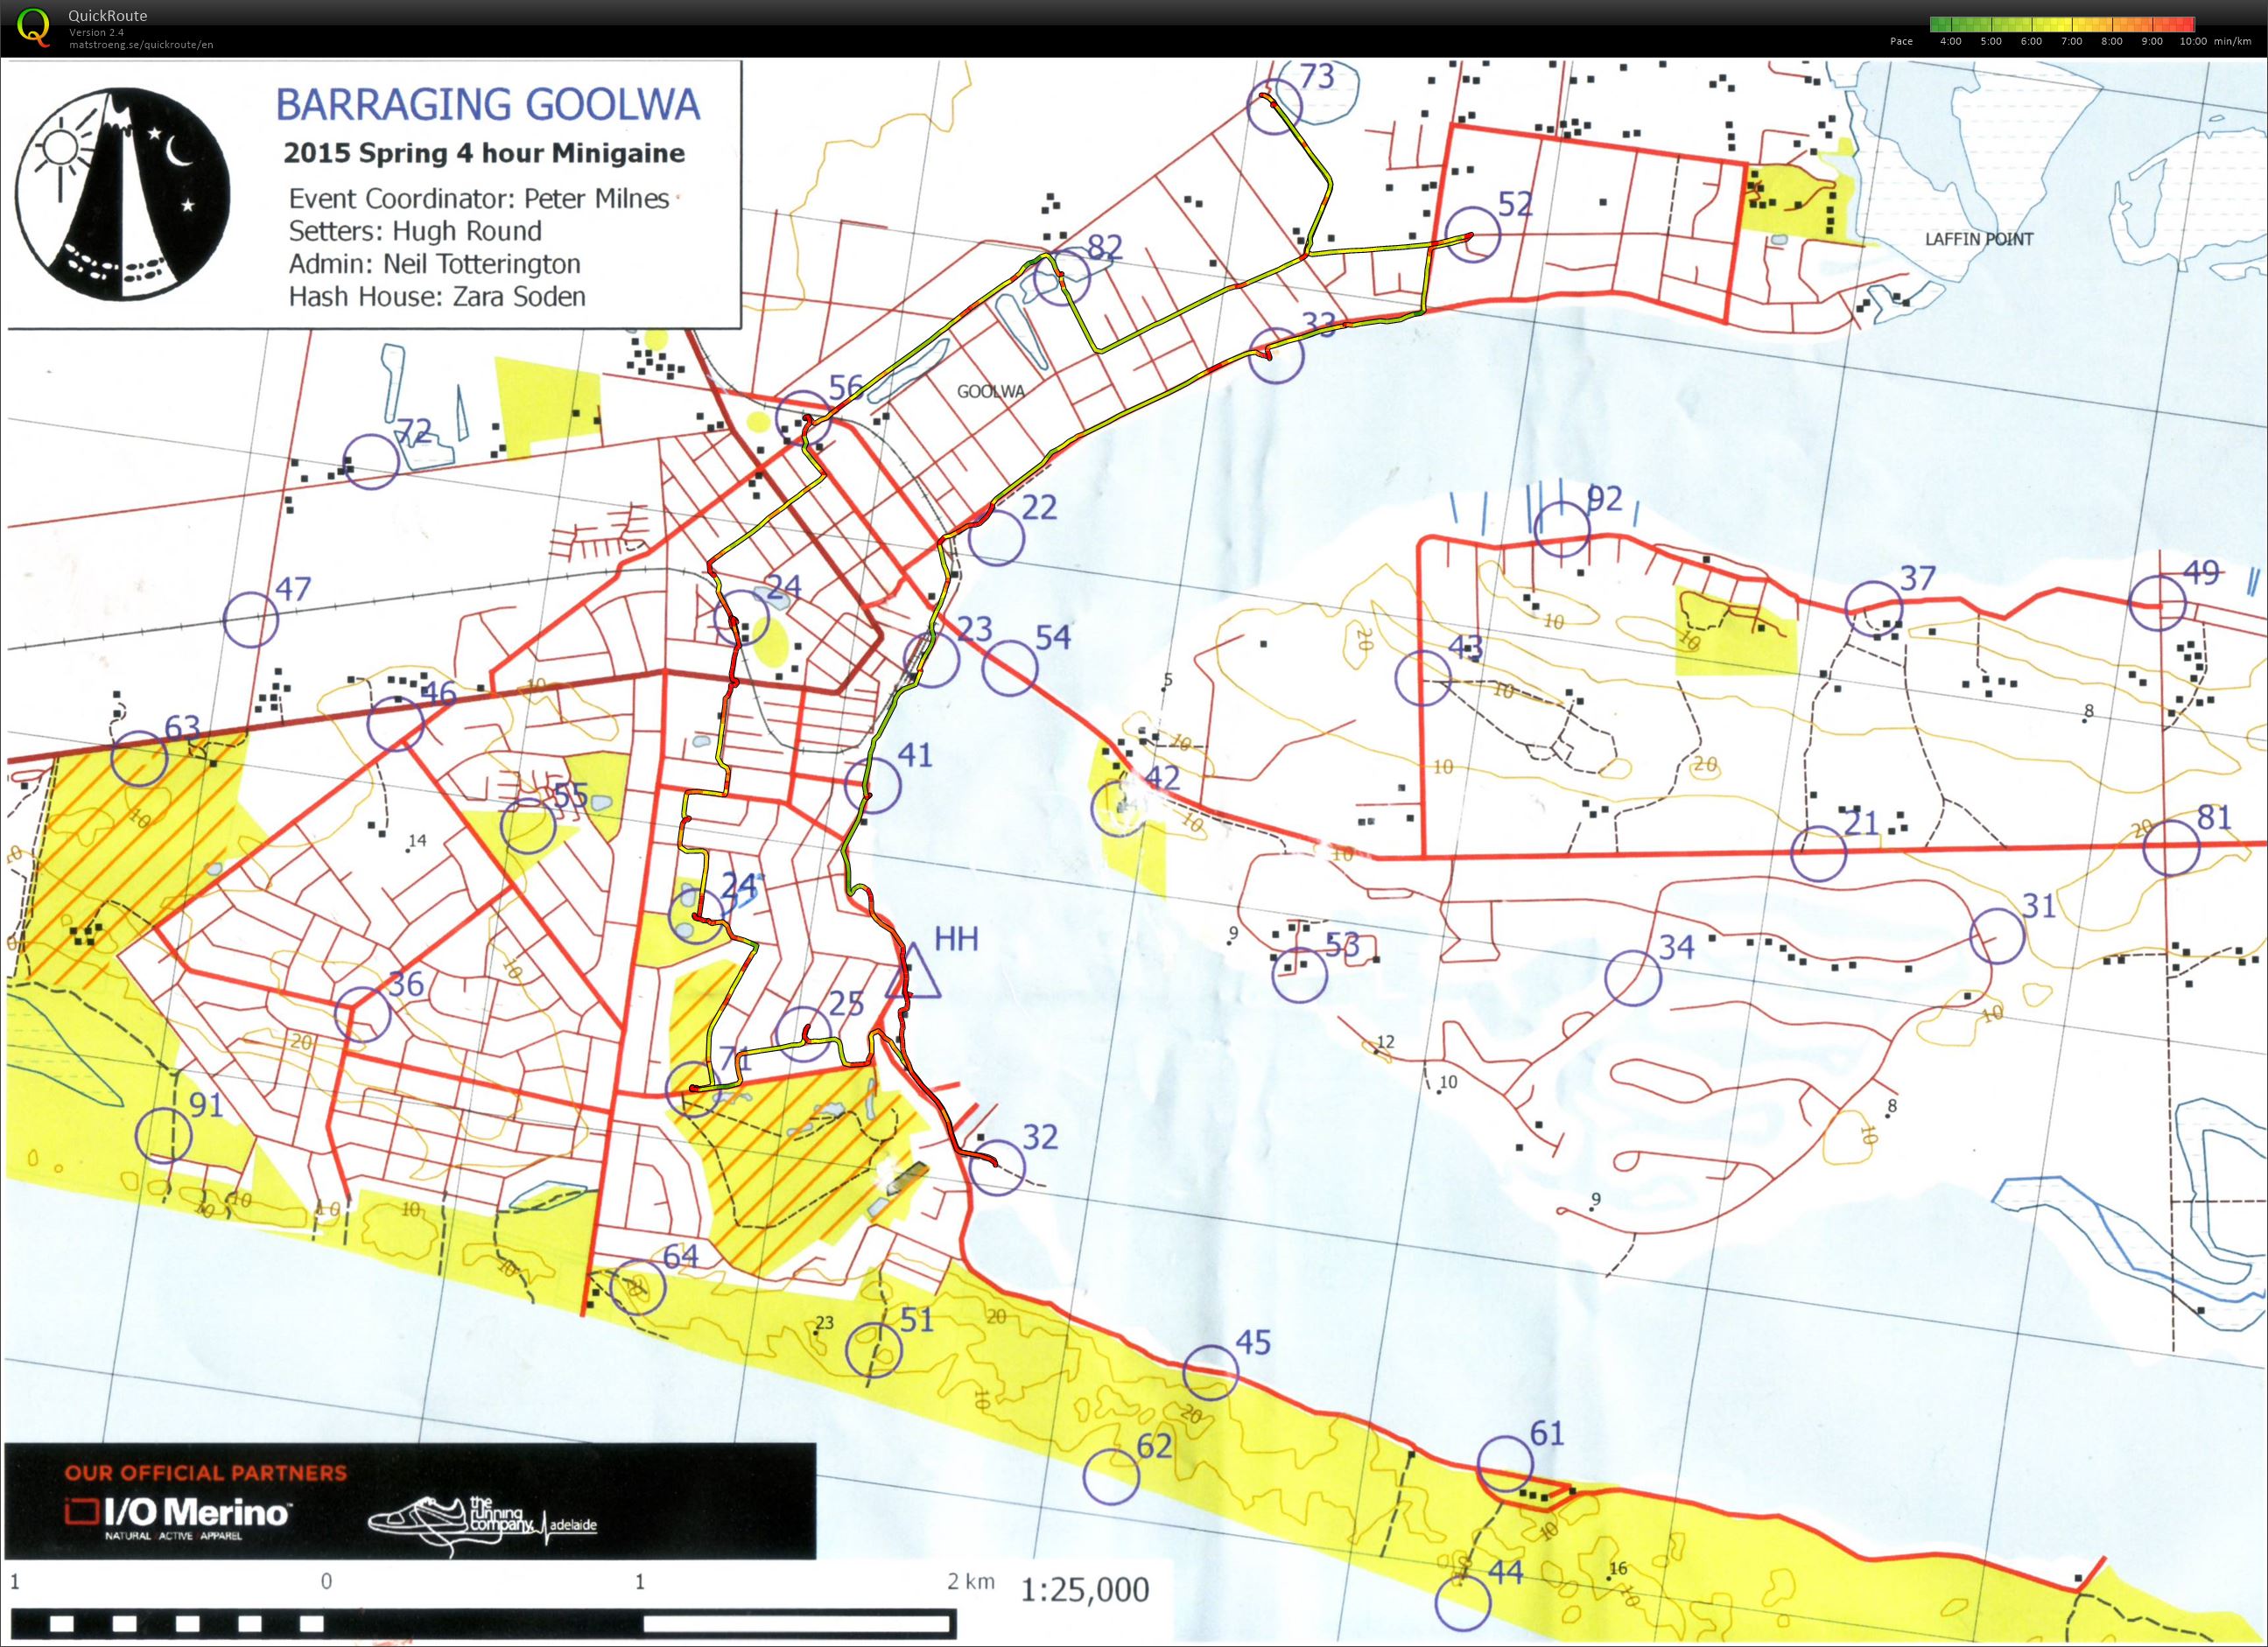Click the 1:25,000 scale label
Viewport: 2268px width, 1647px height.
(1084, 1589)
